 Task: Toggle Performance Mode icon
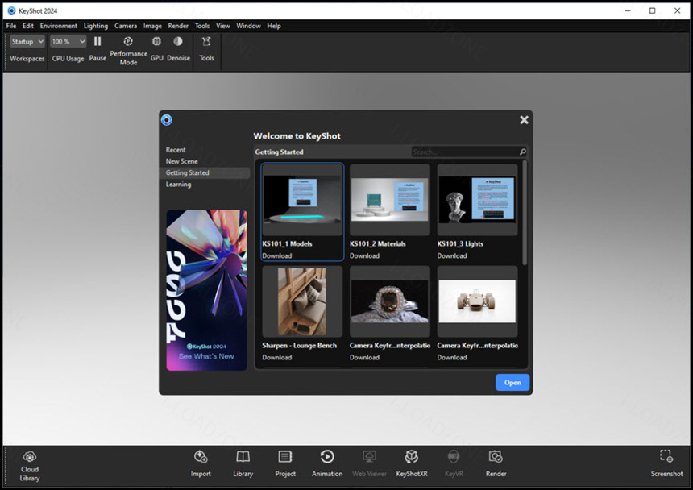pos(128,41)
